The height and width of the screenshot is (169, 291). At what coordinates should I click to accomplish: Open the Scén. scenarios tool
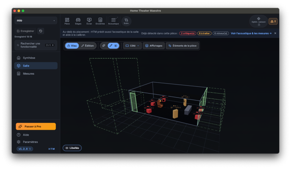[126, 21]
